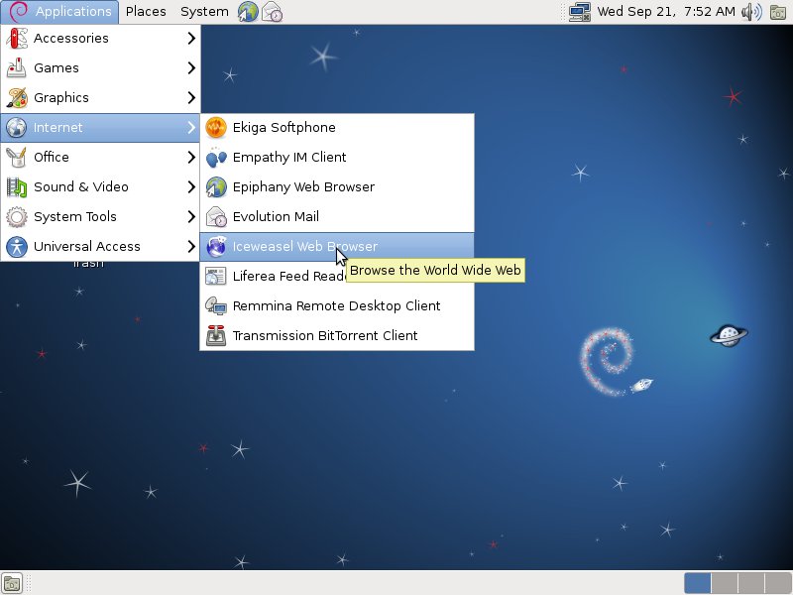Select Liferea Feed Reader label
The image size is (793, 595).
[x=289, y=277]
